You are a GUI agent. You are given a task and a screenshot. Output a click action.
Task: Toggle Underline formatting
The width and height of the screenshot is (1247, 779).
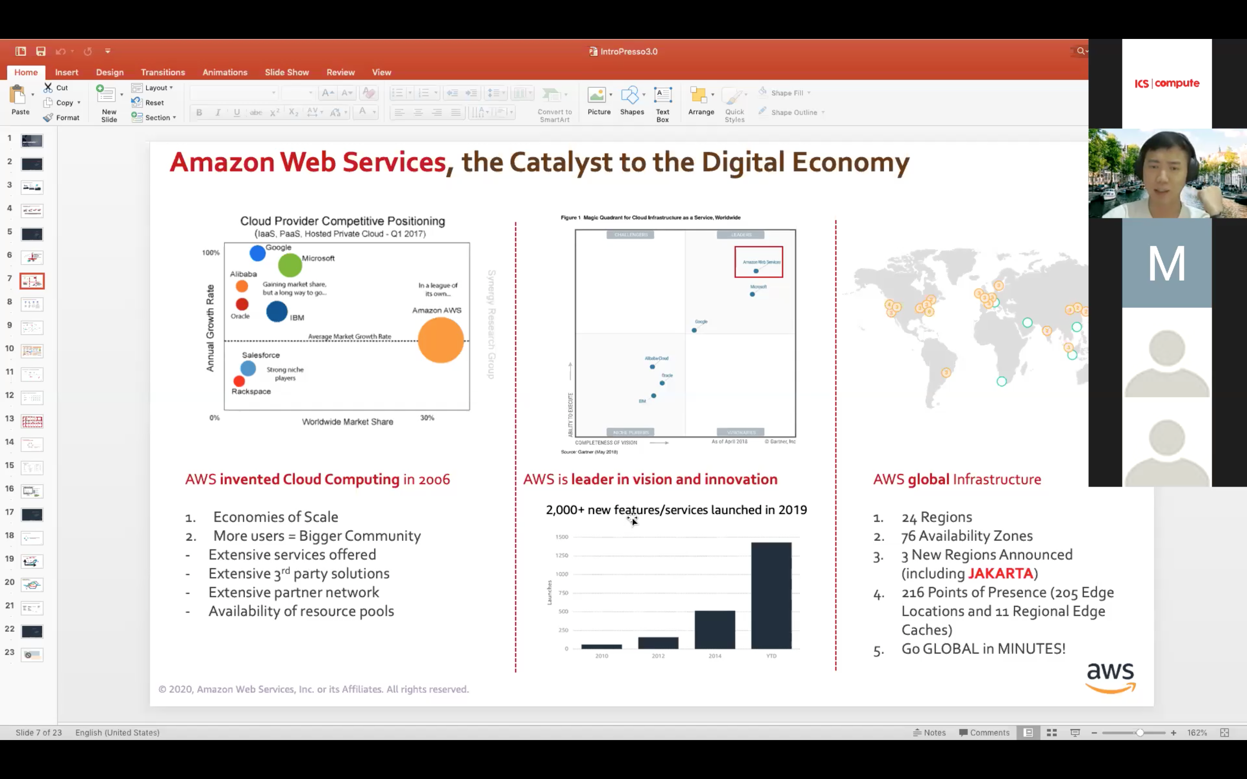[236, 113]
